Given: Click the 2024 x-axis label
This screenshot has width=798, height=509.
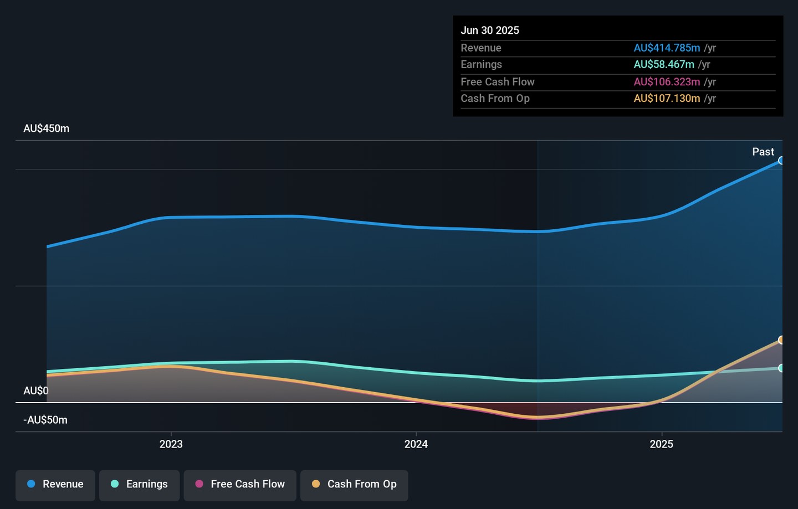Looking at the screenshot, I should [x=416, y=444].
